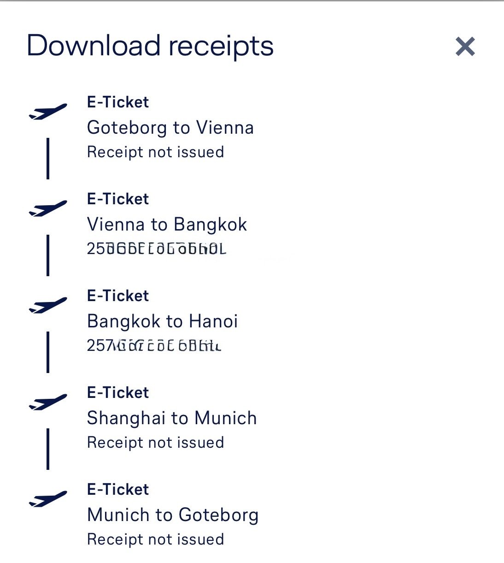The image size is (504, 563).
Task: Click the Download receipts heading
Action: pyautogui.click(x=150, y=46)
